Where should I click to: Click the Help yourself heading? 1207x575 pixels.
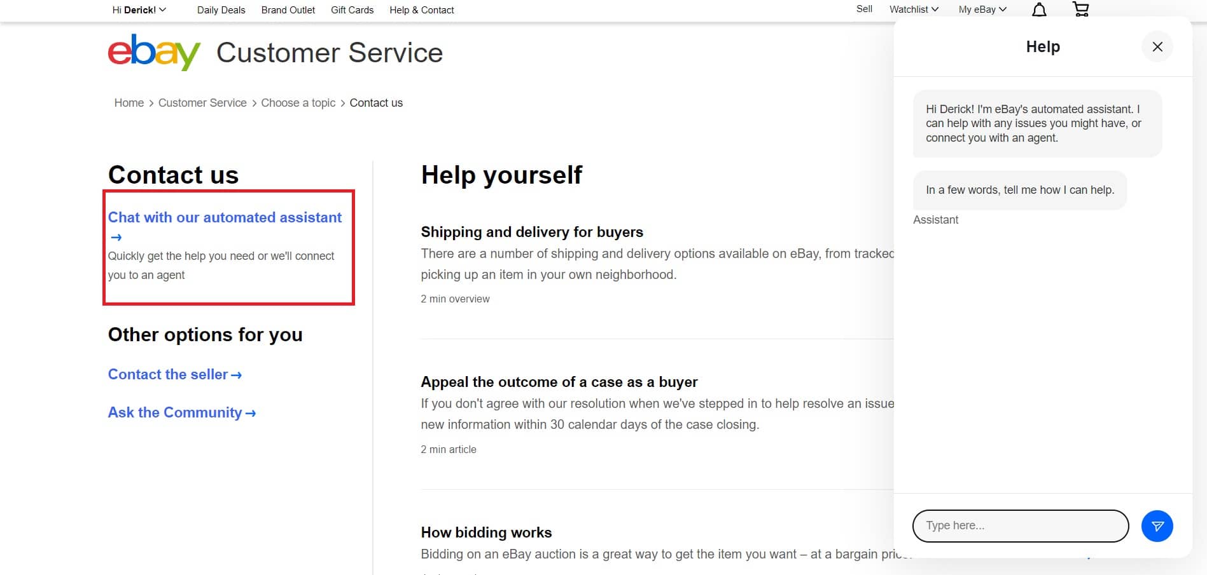(x=501, y=175)
